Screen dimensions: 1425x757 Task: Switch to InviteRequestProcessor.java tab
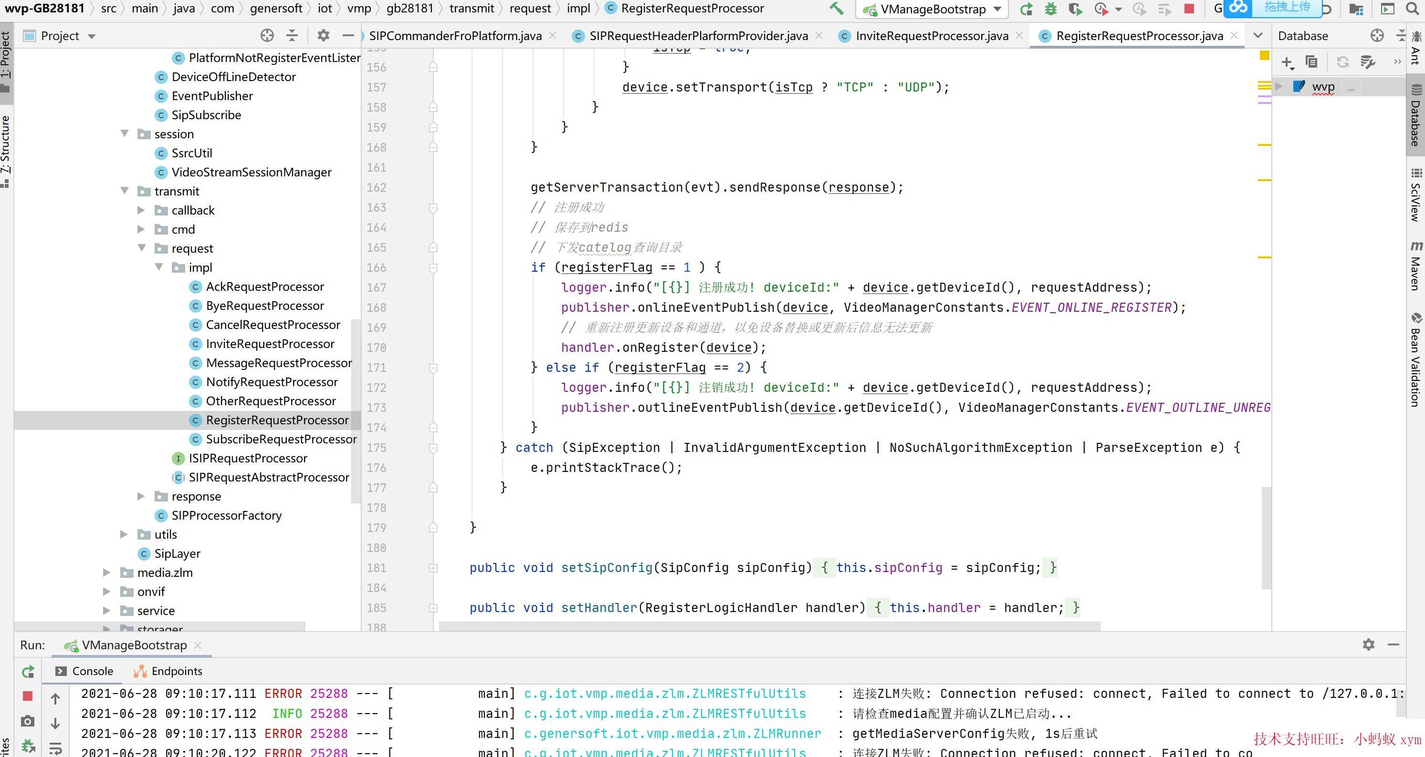[x=931, y=36]
